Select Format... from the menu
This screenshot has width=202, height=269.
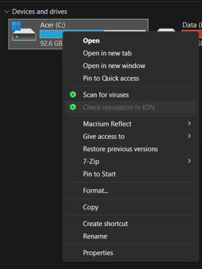131,190
